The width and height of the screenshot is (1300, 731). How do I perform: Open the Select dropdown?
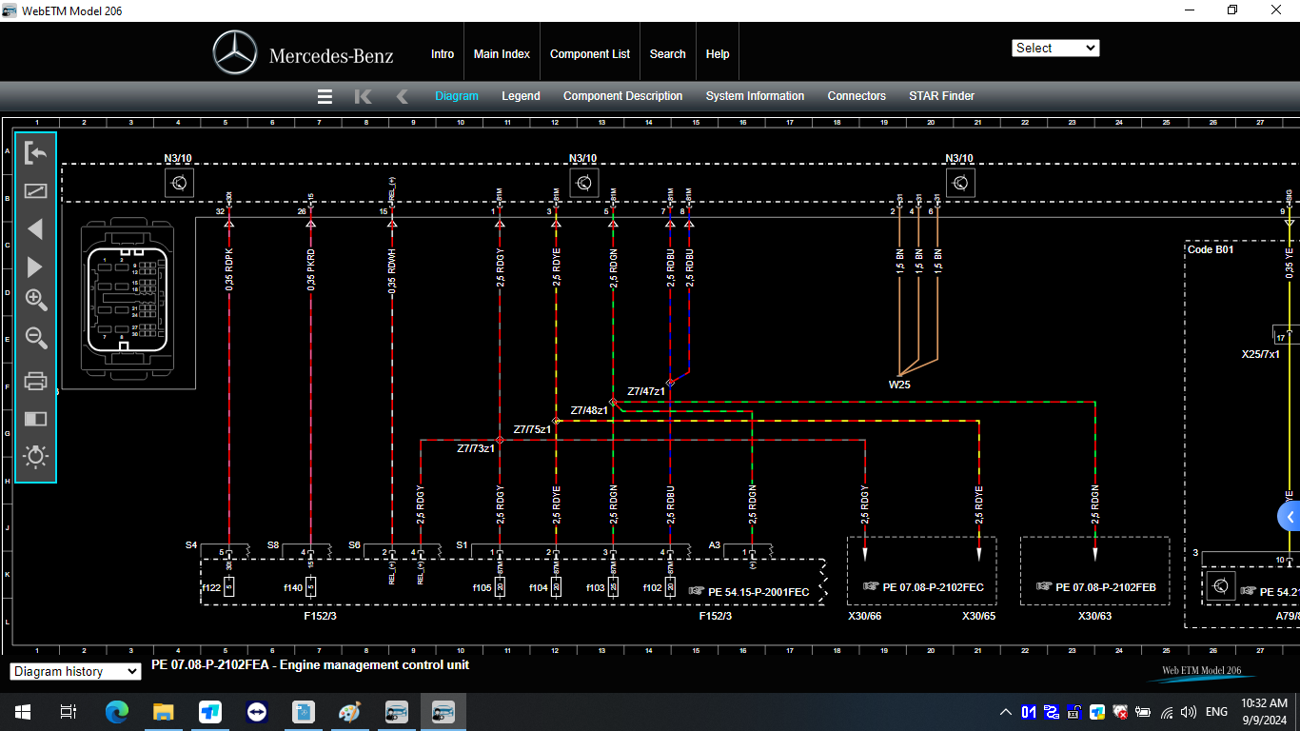[1055, 48]
